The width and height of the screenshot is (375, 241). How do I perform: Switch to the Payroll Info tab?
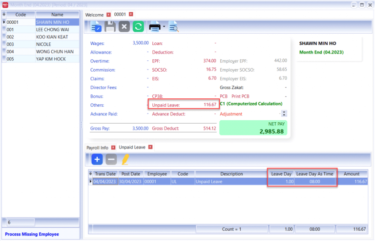pos(97,147)
